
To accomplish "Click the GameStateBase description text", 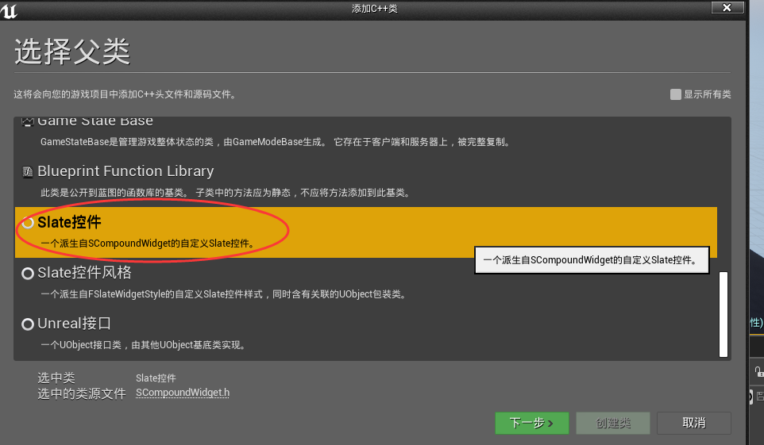I will click(276, 142).
